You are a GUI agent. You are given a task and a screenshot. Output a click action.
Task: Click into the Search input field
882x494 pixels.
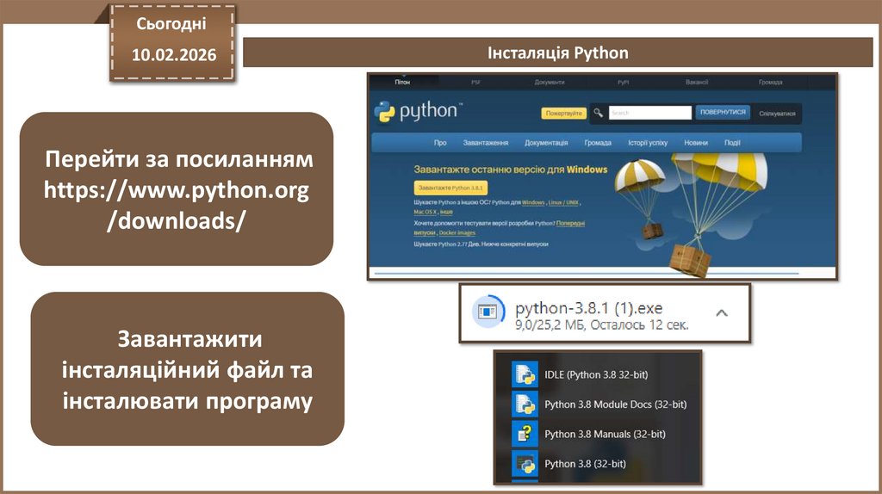coord(649,113)
